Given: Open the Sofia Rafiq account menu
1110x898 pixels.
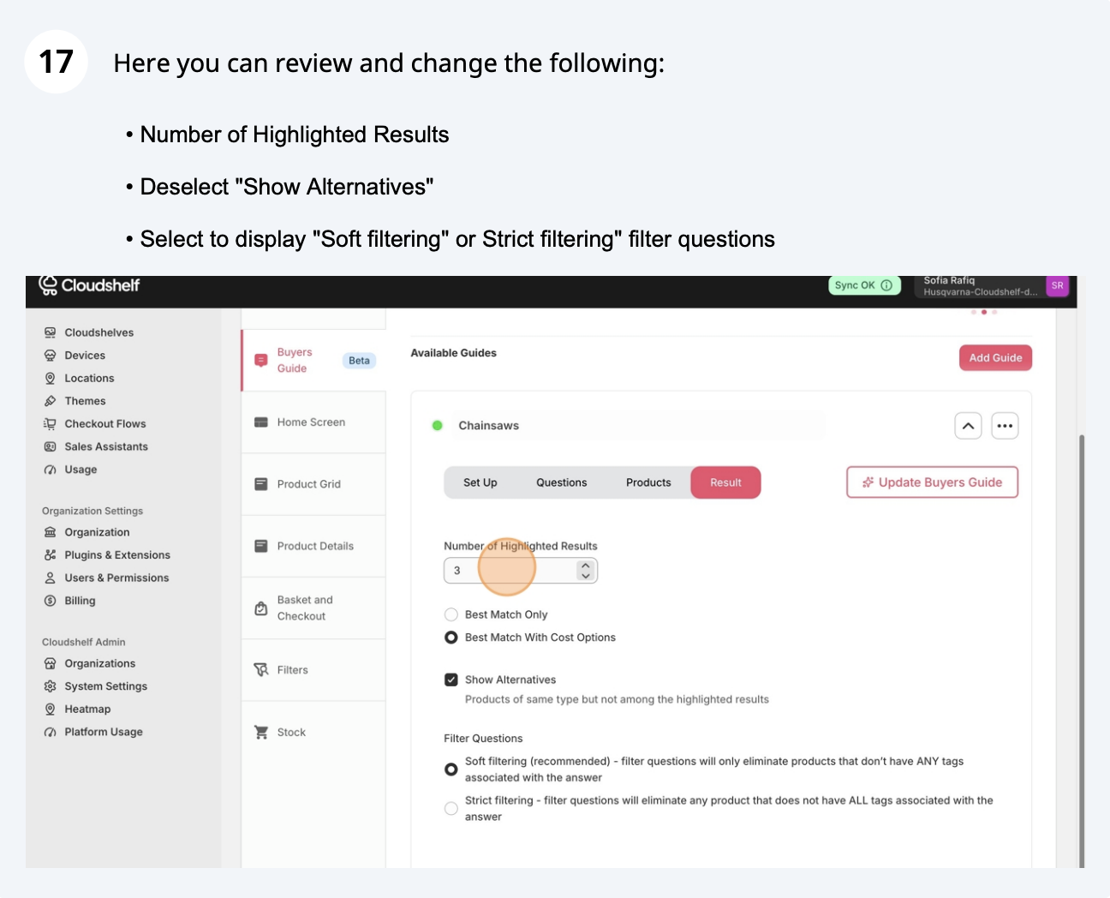Looking at the screenshot, I should 991,285.
